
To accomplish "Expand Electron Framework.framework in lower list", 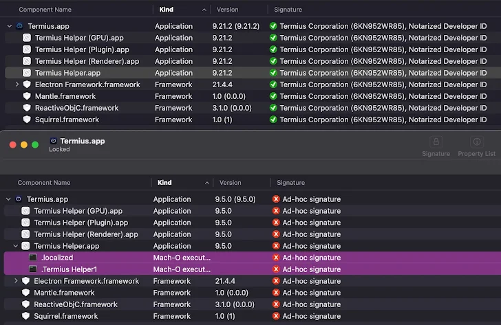I will (17, 281).
